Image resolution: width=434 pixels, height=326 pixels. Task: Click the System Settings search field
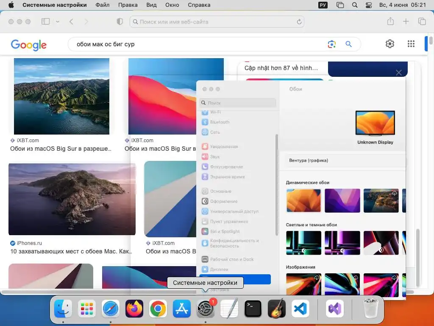[x=238, y=103]
